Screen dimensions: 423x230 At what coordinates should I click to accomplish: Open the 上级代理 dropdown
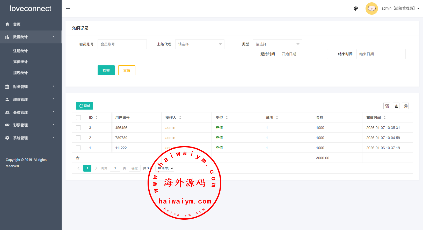pos(200,44)
